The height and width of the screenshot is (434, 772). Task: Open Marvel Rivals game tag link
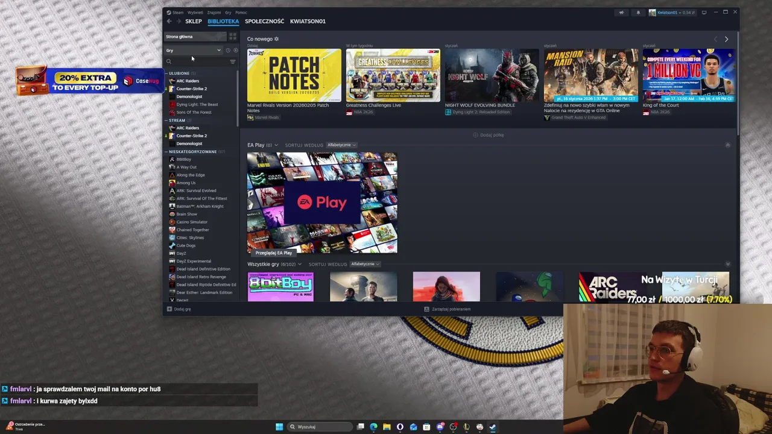(263, 118)
